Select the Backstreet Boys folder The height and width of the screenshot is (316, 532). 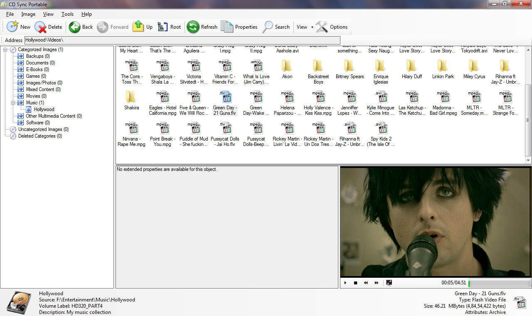pos(318,72)
